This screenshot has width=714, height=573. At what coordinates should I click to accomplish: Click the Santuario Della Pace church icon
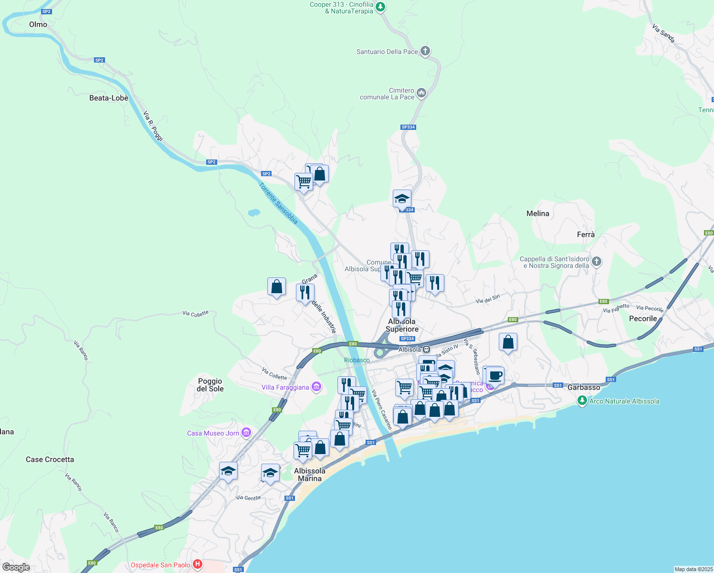425,51
